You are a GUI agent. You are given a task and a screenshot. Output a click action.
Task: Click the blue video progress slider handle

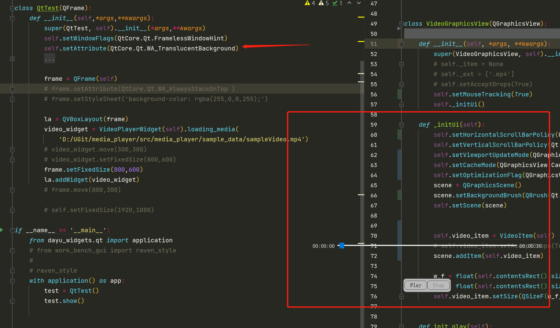click(x=342, y=245)
